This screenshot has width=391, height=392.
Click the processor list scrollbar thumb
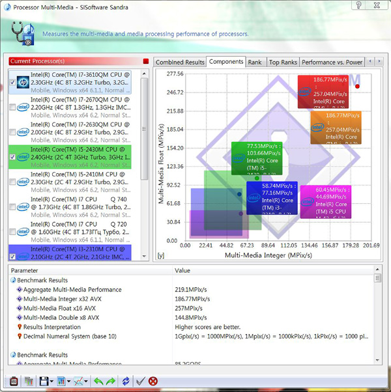click(x=144, y=129)
